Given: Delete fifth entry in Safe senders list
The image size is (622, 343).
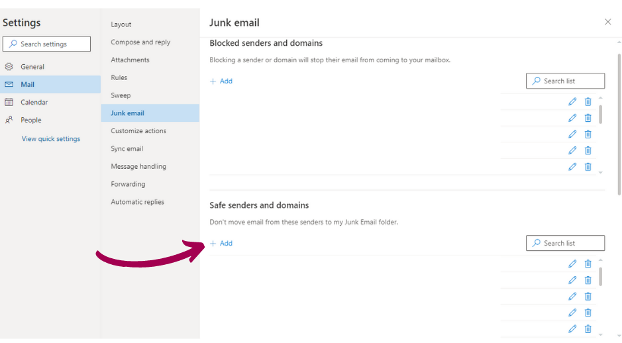Looking at the screenshot, I should [x=588, y=328].
